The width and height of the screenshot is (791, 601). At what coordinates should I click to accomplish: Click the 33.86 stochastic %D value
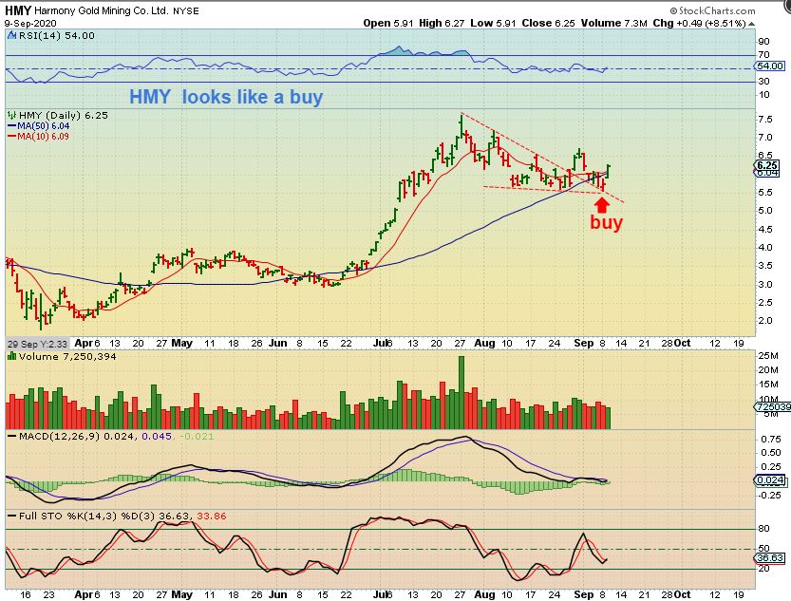click(212, 516)
